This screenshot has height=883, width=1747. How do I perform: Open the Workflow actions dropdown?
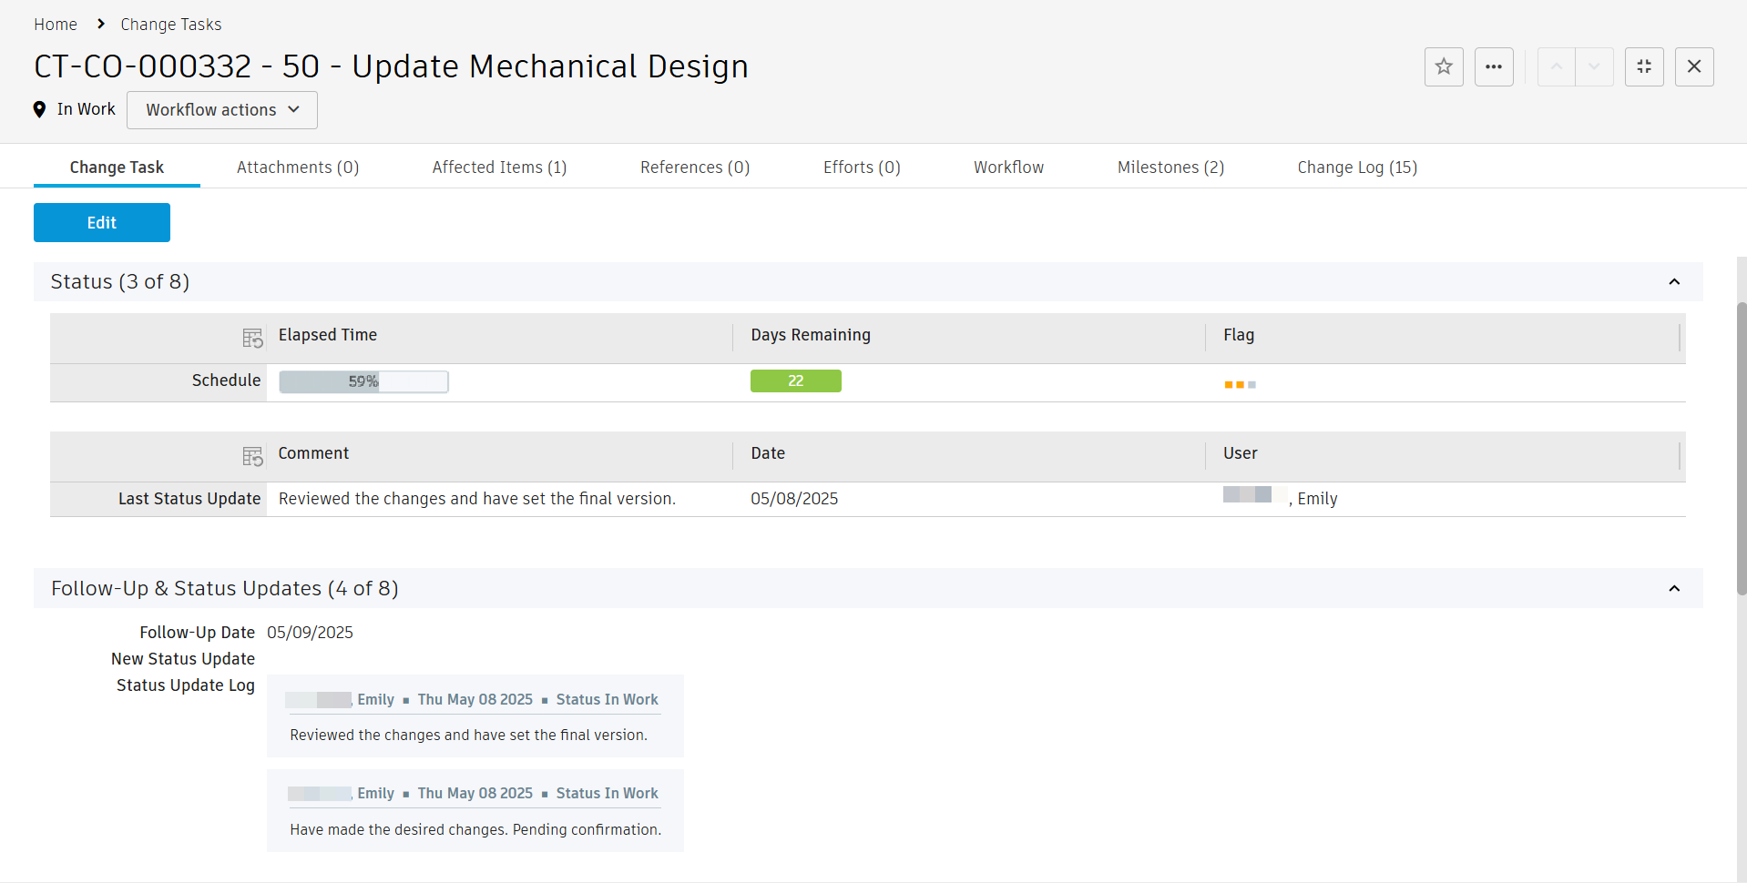pos(222,110)
